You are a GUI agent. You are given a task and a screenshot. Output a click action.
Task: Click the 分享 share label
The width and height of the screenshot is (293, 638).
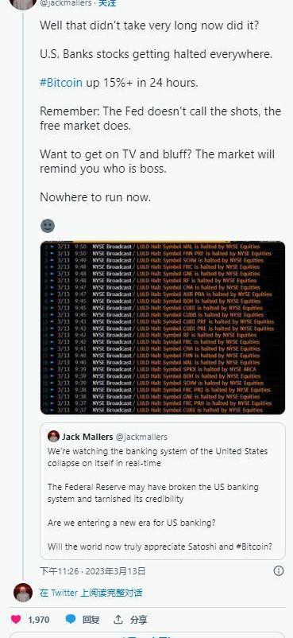(139, 620)
